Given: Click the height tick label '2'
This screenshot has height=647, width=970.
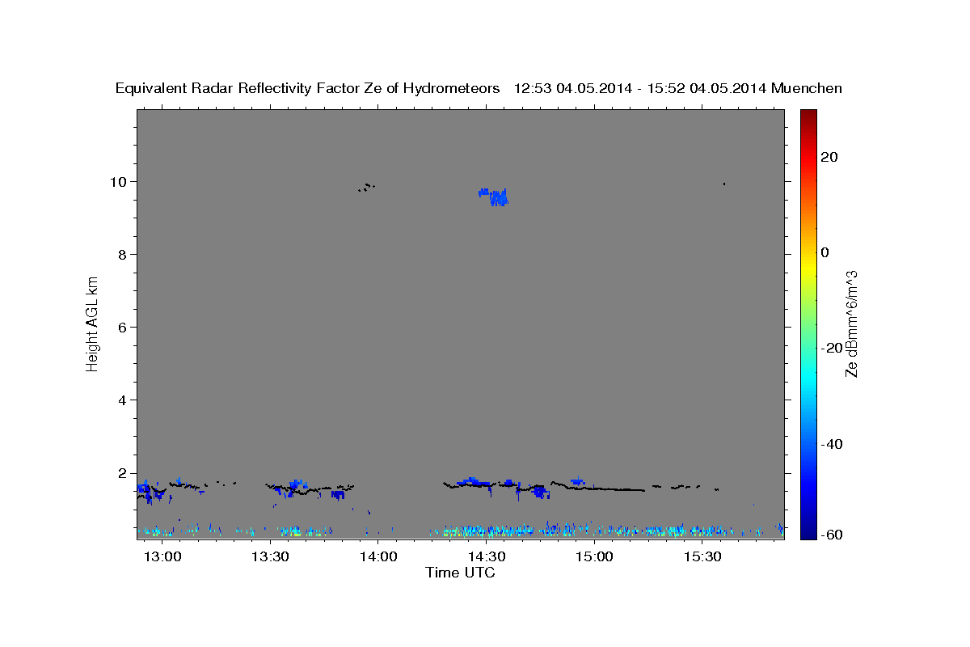Looking at the screenshot, I should pyautogui.click(x=124, y=473).
